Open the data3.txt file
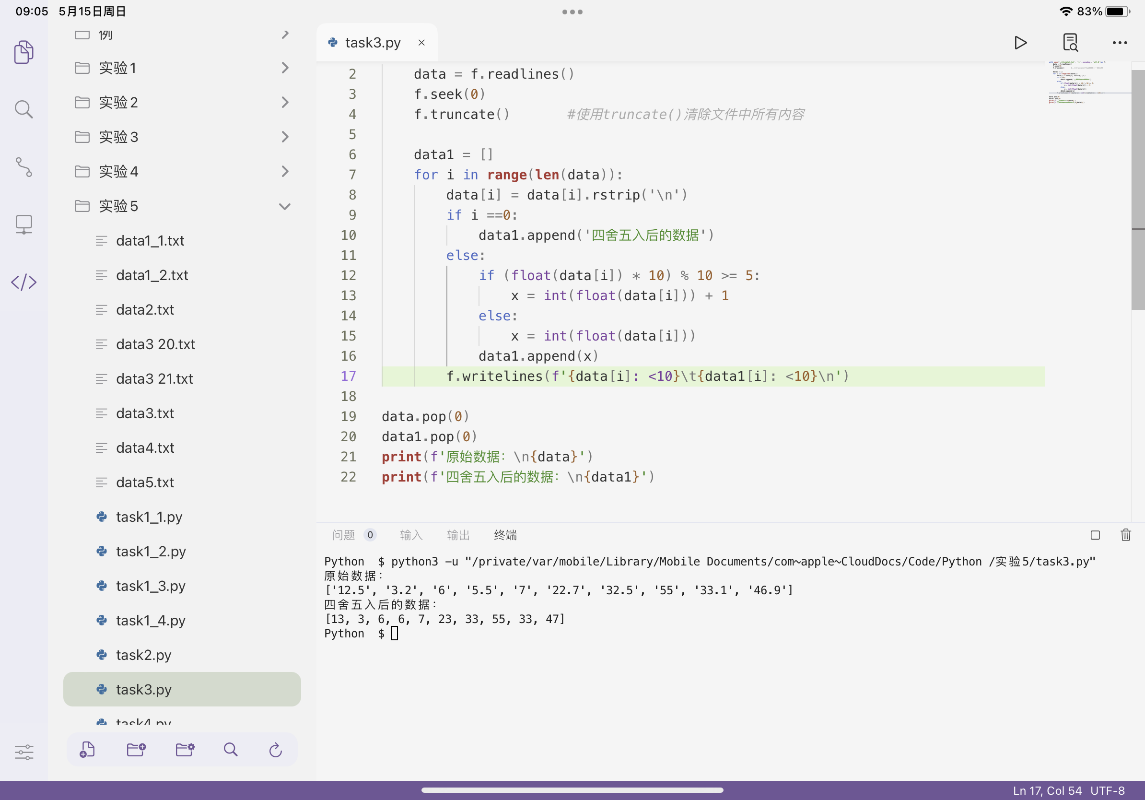 [x=145, y=413]
